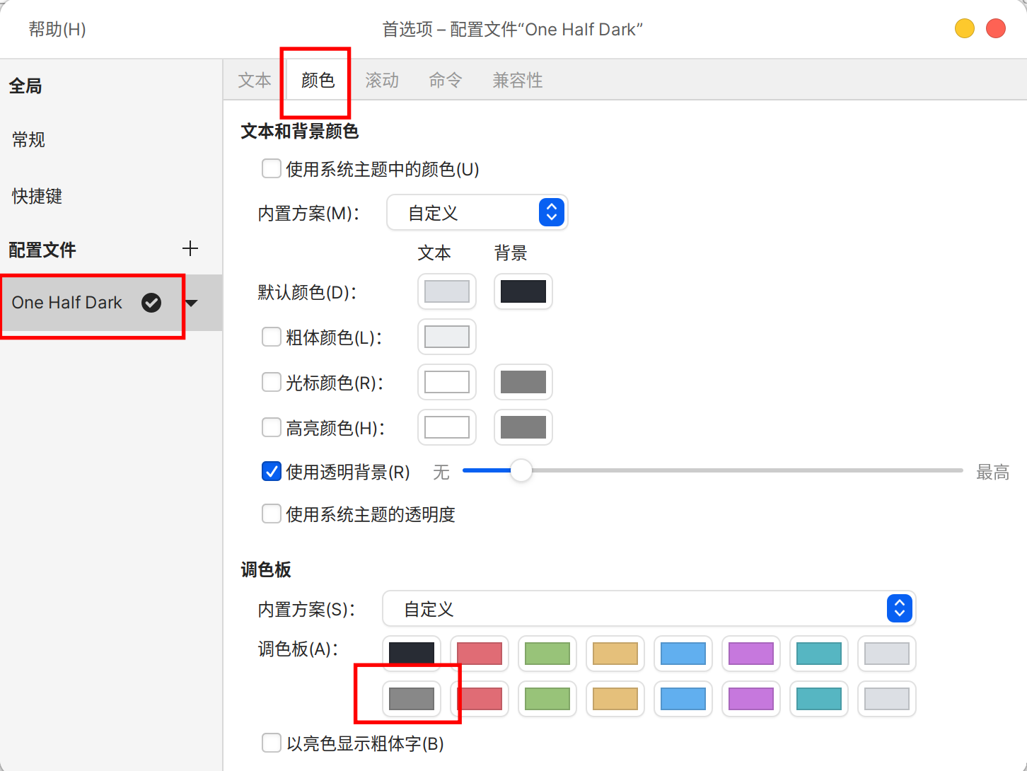Screen dimensions: 1027x771
Task: Open Shortcuts settings in the sidebar
Action: pos(37,197)
